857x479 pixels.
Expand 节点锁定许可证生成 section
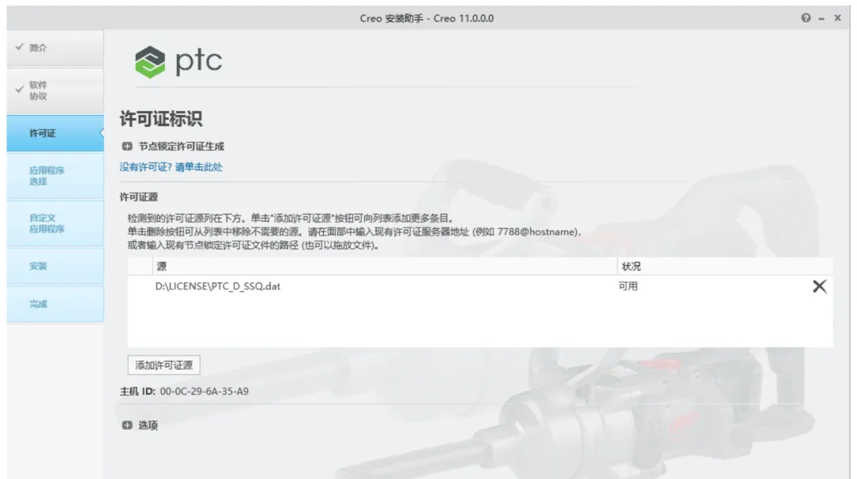click(x=127, y=147)
